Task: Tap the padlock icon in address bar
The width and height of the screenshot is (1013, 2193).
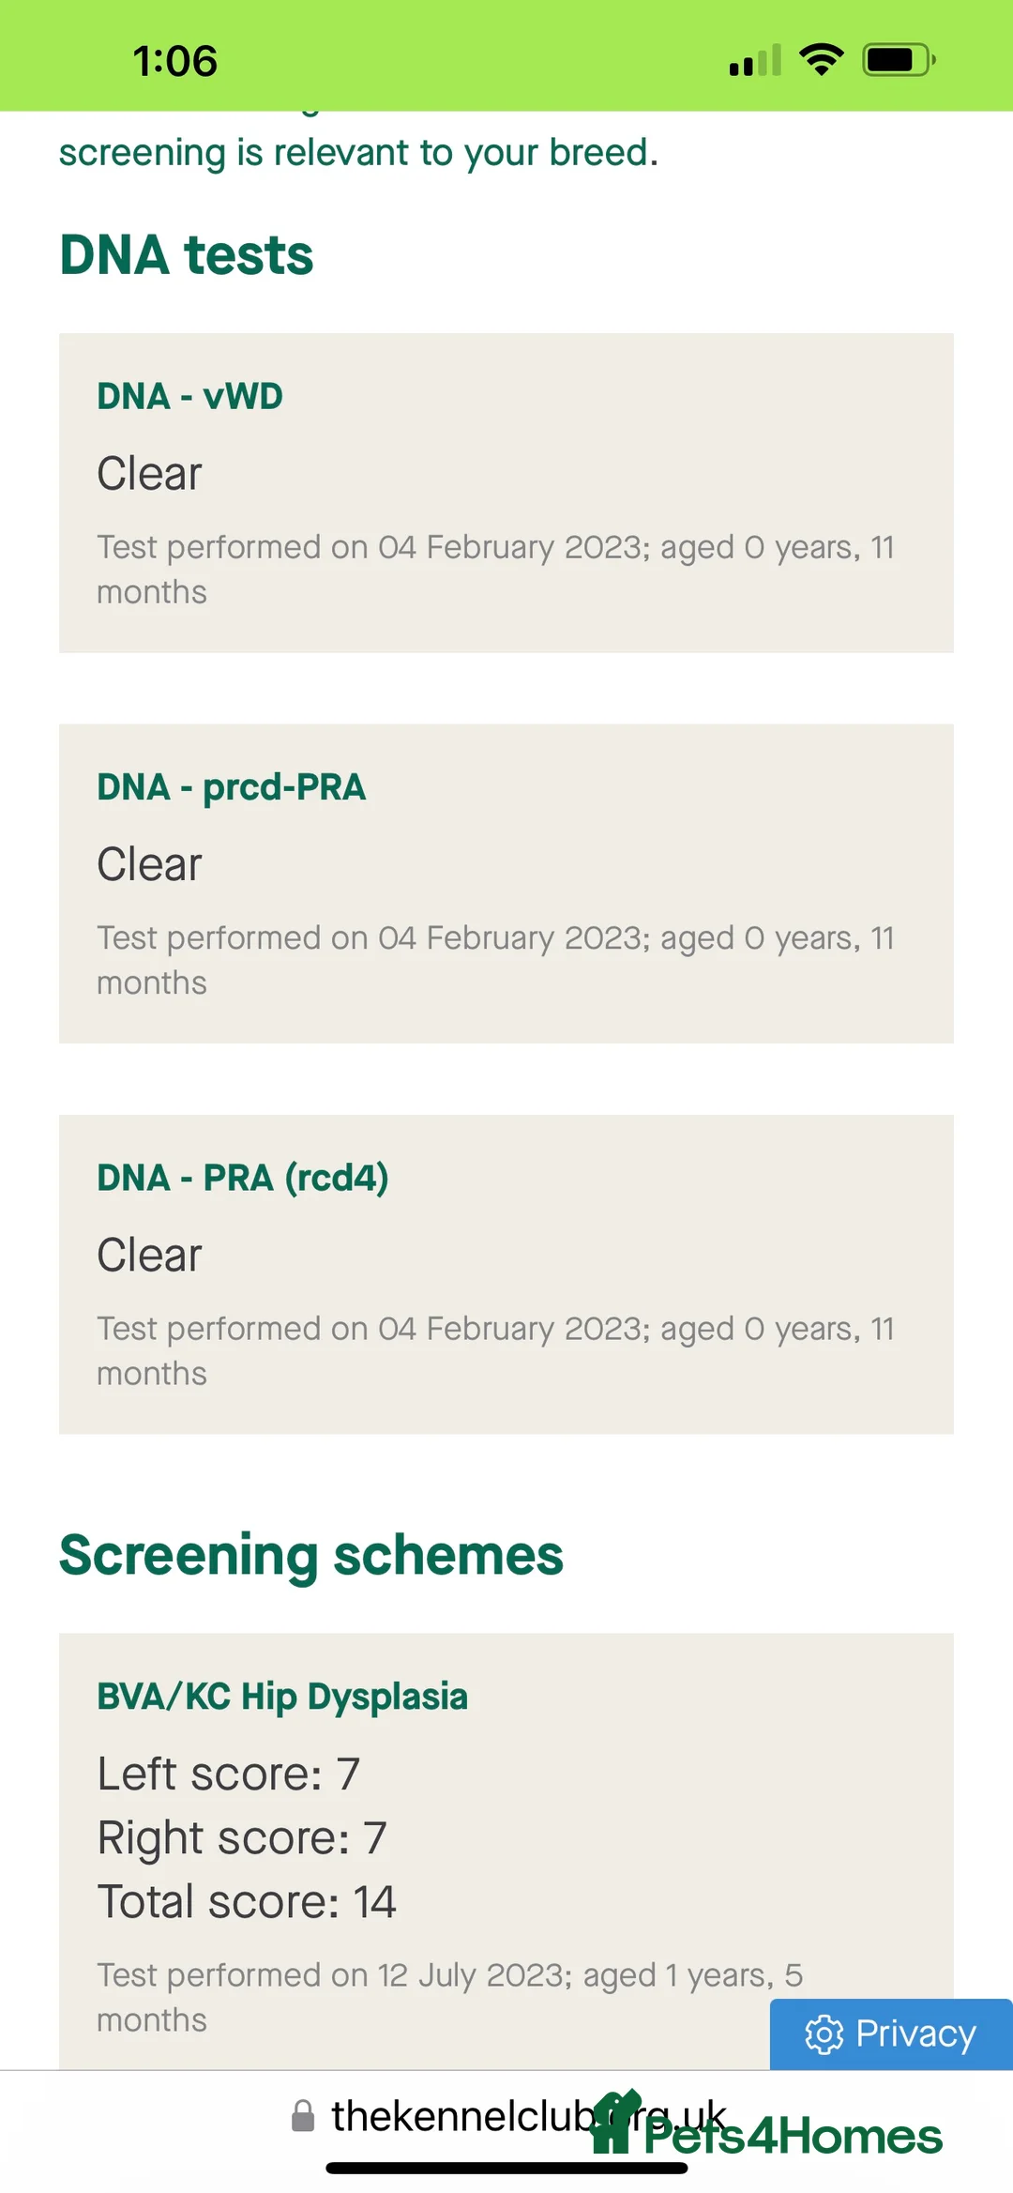Action: point(303,2116)
